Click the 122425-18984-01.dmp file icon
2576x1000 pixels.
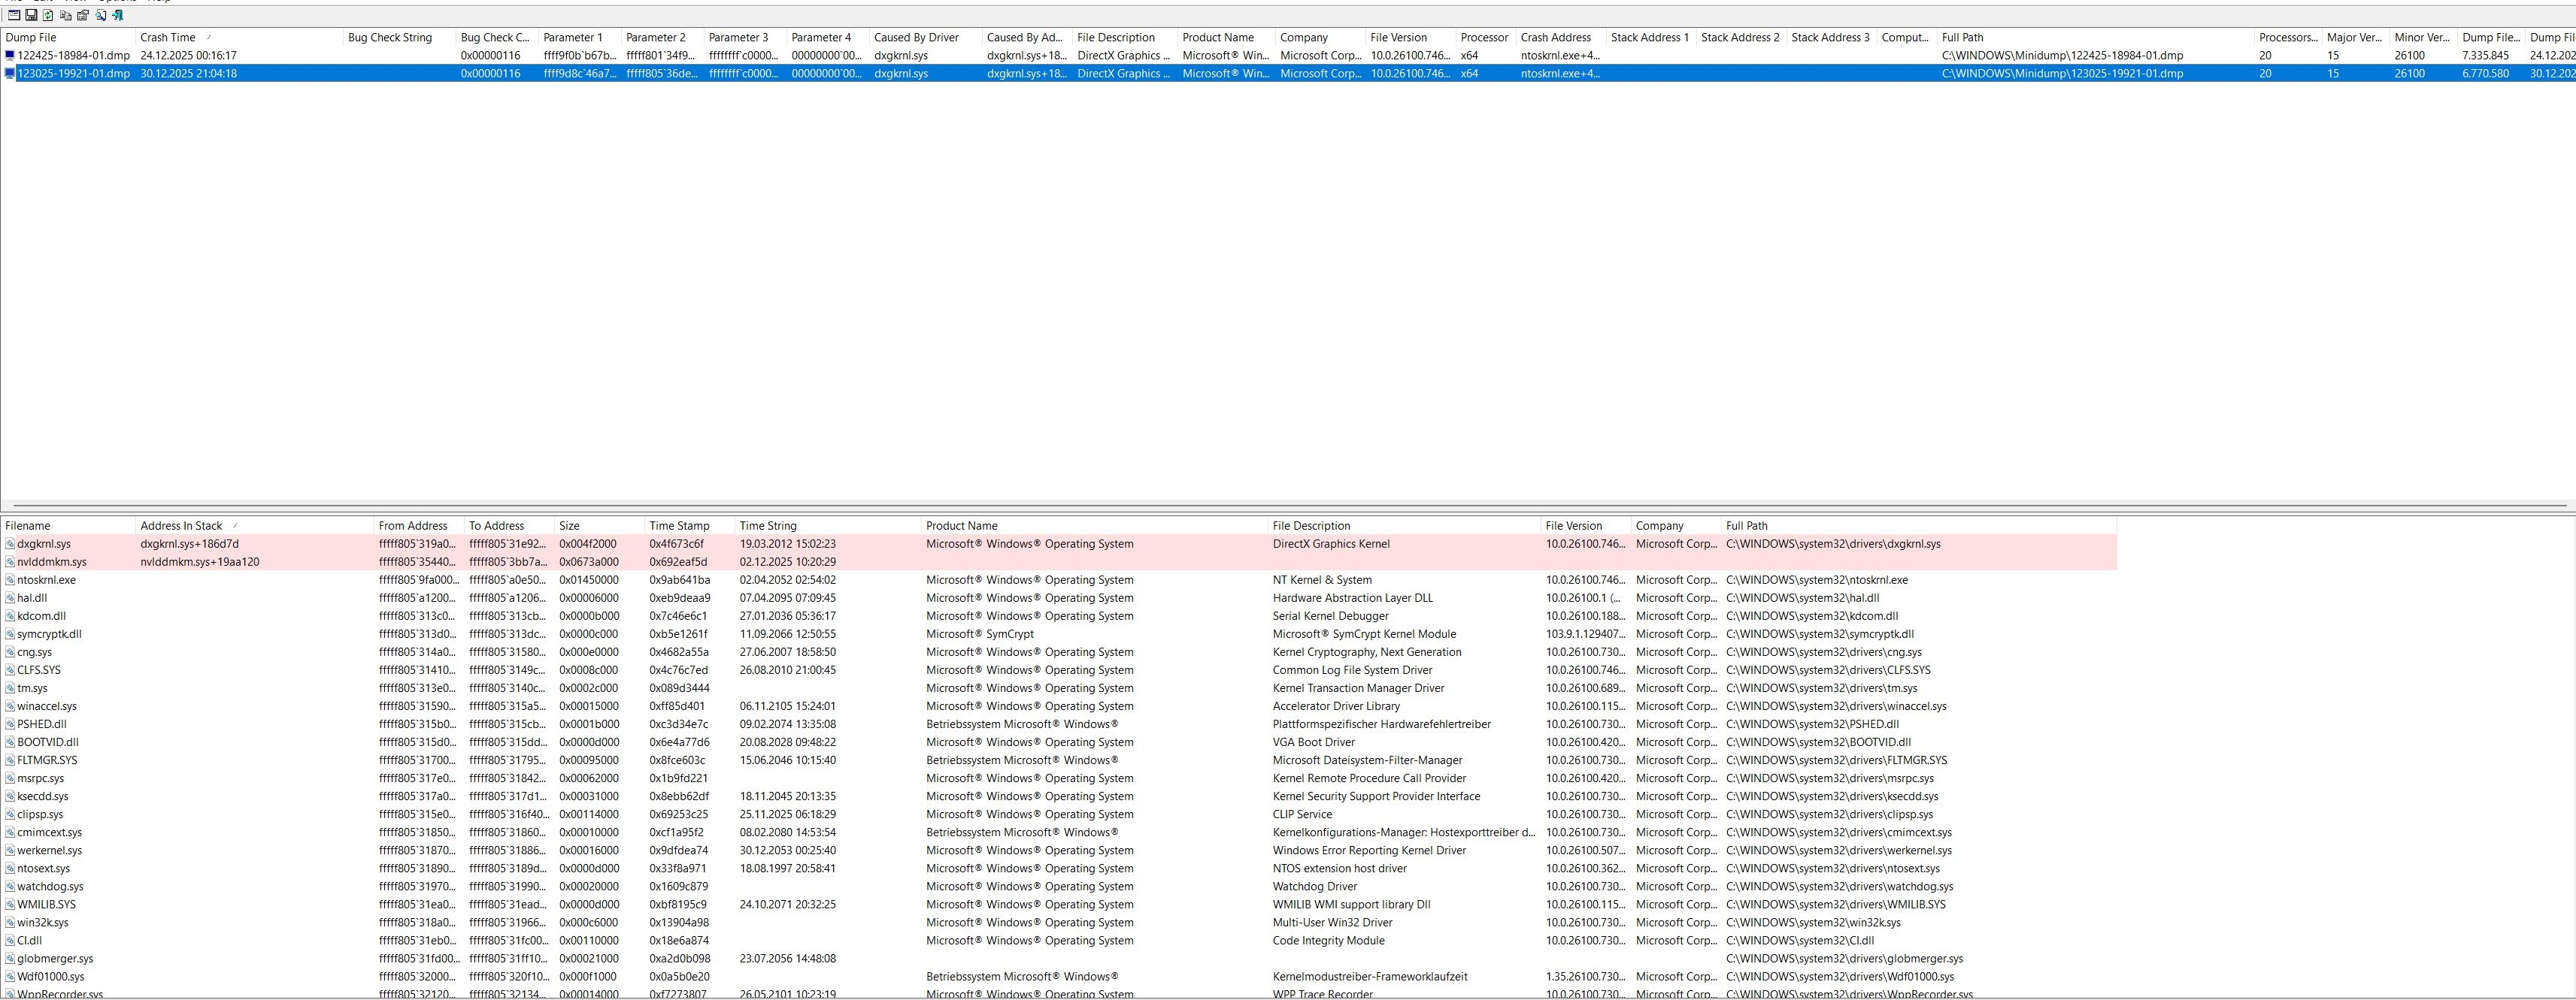tap(10, 56)
